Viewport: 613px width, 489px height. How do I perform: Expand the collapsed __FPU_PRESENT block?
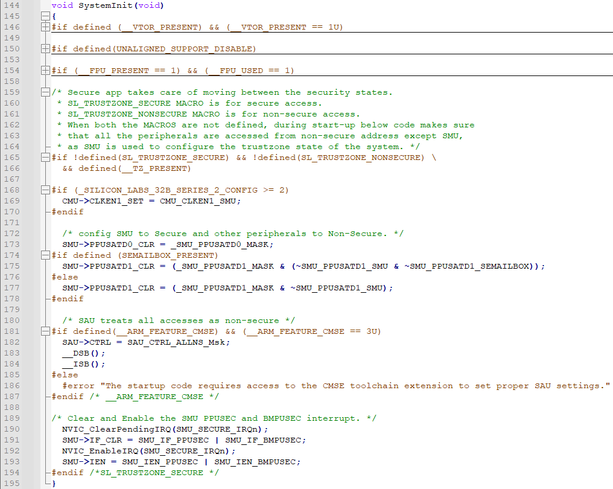pyautogui.click(x=45, y=71)
